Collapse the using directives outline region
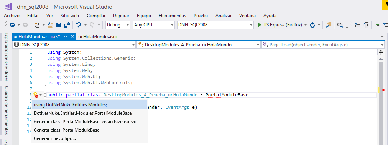This screenshot has width=388, height=145. (44, 52)
